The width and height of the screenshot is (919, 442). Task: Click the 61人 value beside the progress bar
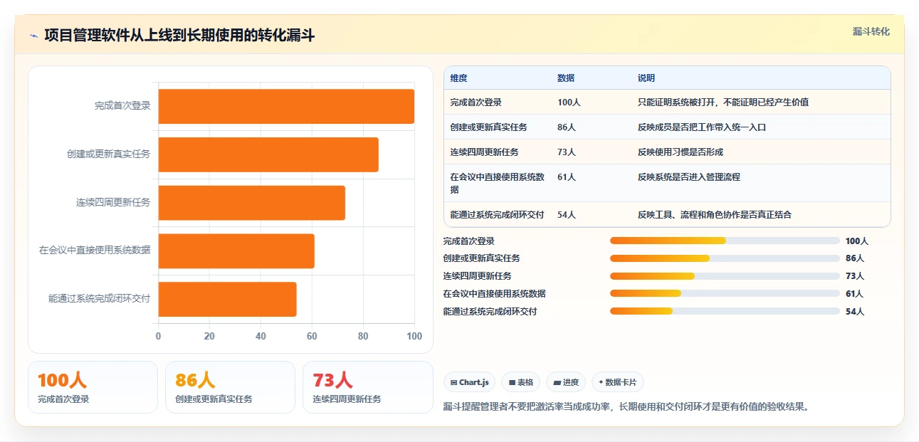pos(855,294)
